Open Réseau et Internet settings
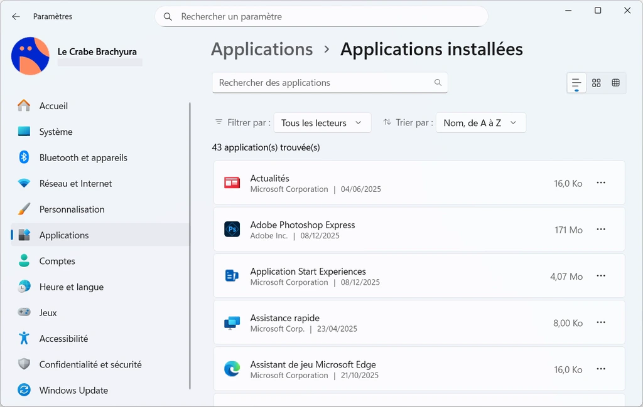643x407 pixels. 75,184
